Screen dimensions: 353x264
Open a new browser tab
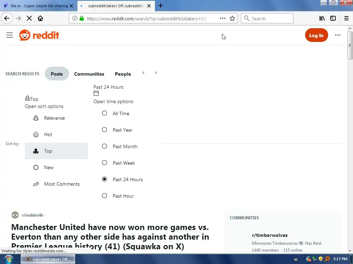pyautogui.click(x=161, y=5)
